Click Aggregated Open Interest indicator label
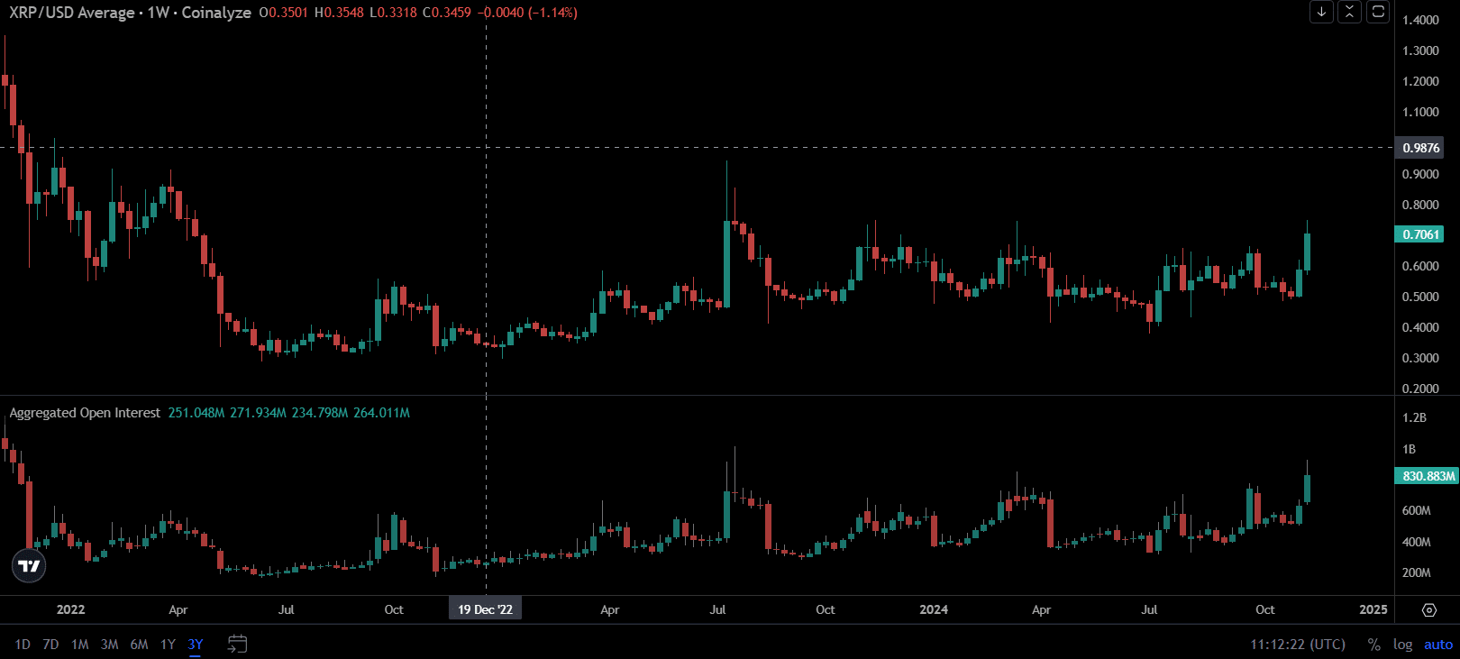Image resolution: width=1460 pixels, height=659 pixels. (85, 413)
